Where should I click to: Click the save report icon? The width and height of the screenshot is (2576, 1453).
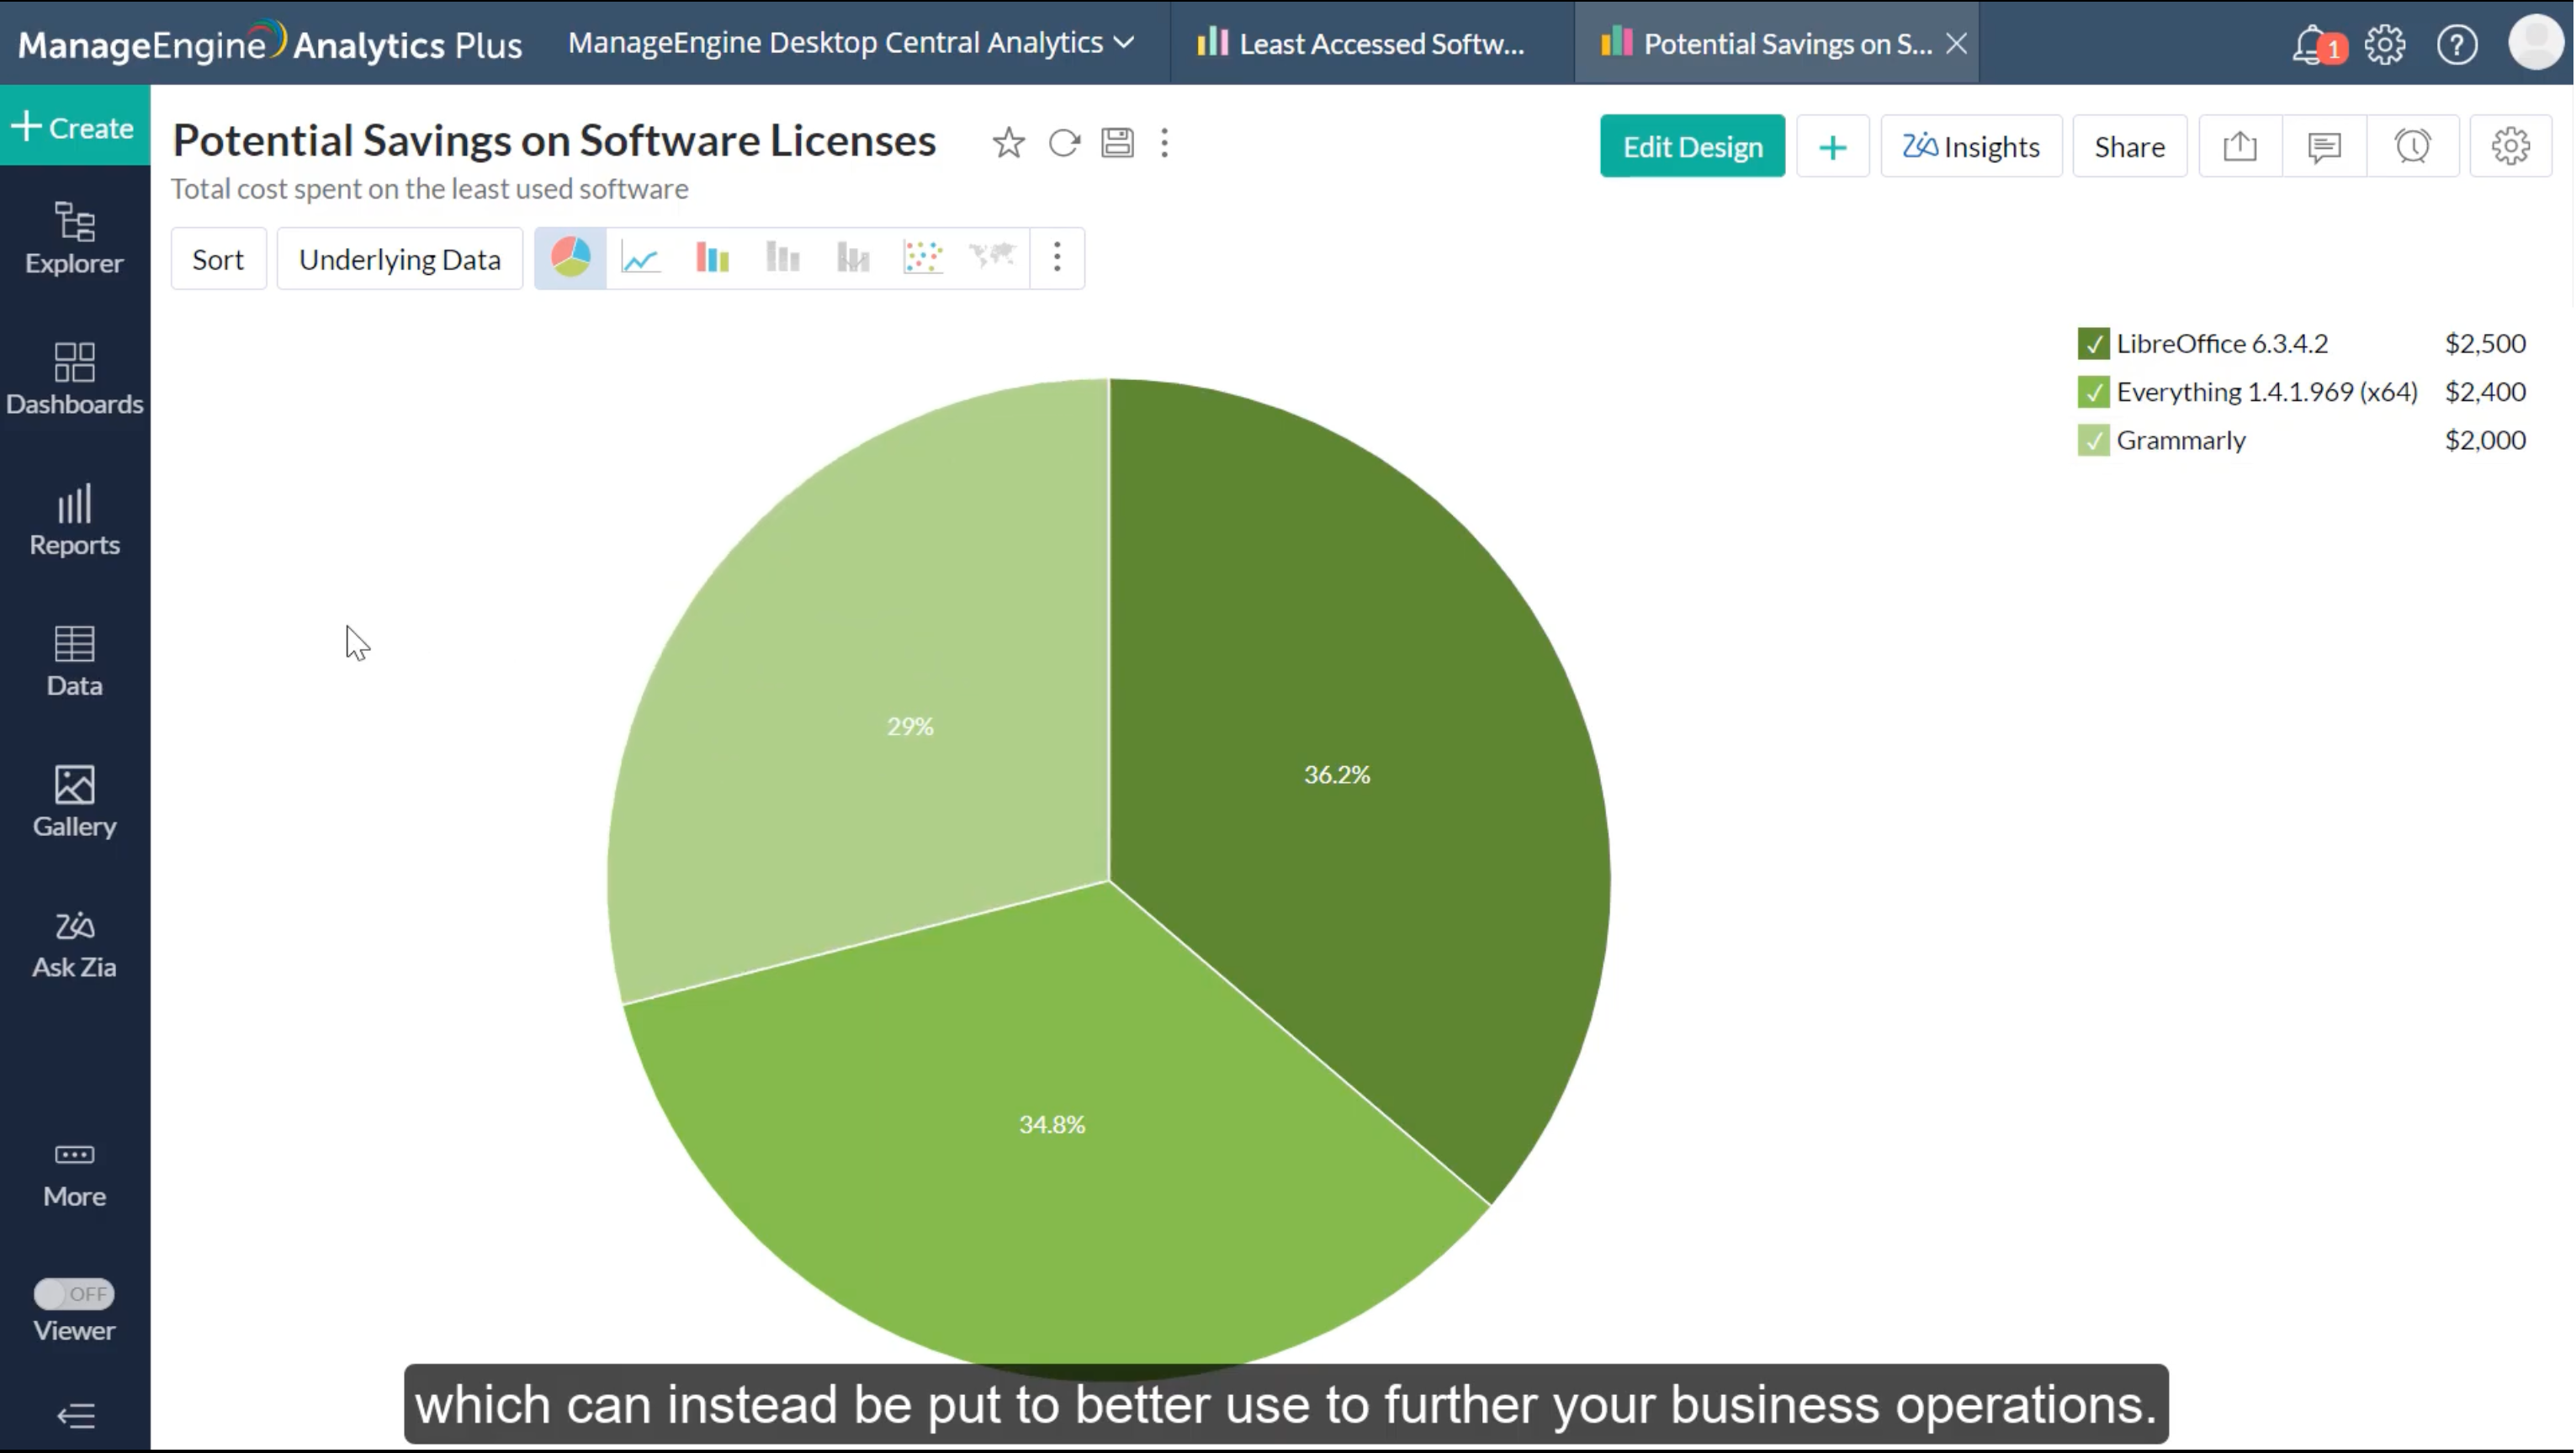(x=1117, y=143)
